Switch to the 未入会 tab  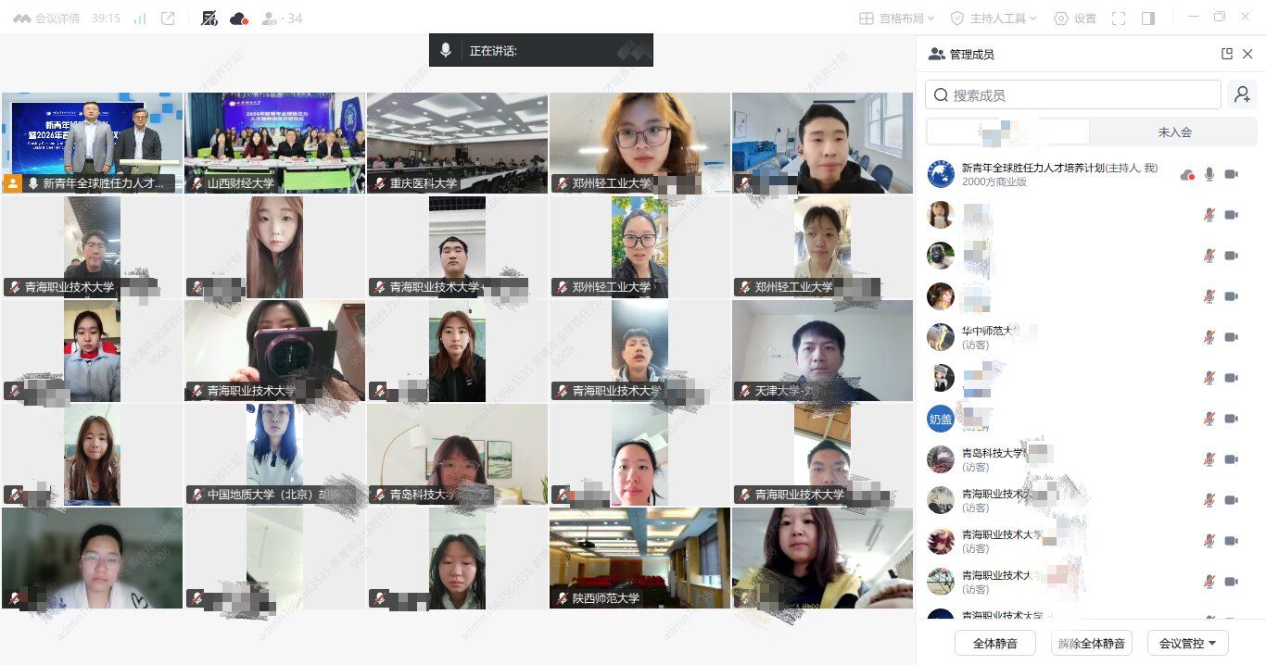tap(1174, 132)
